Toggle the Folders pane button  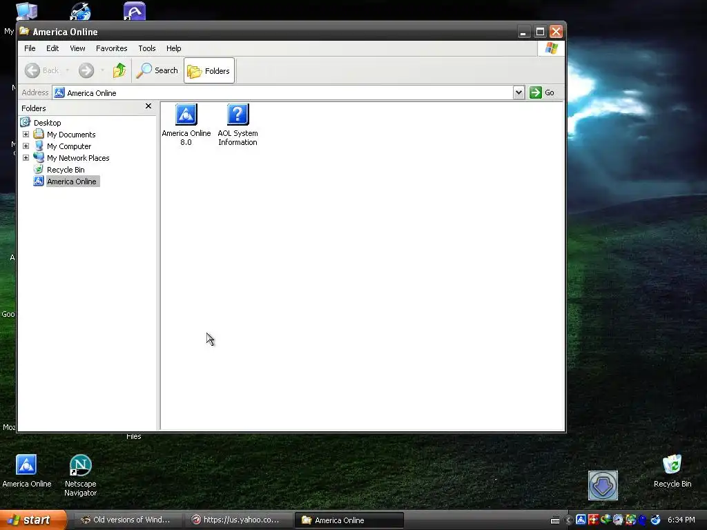[209, 71]
